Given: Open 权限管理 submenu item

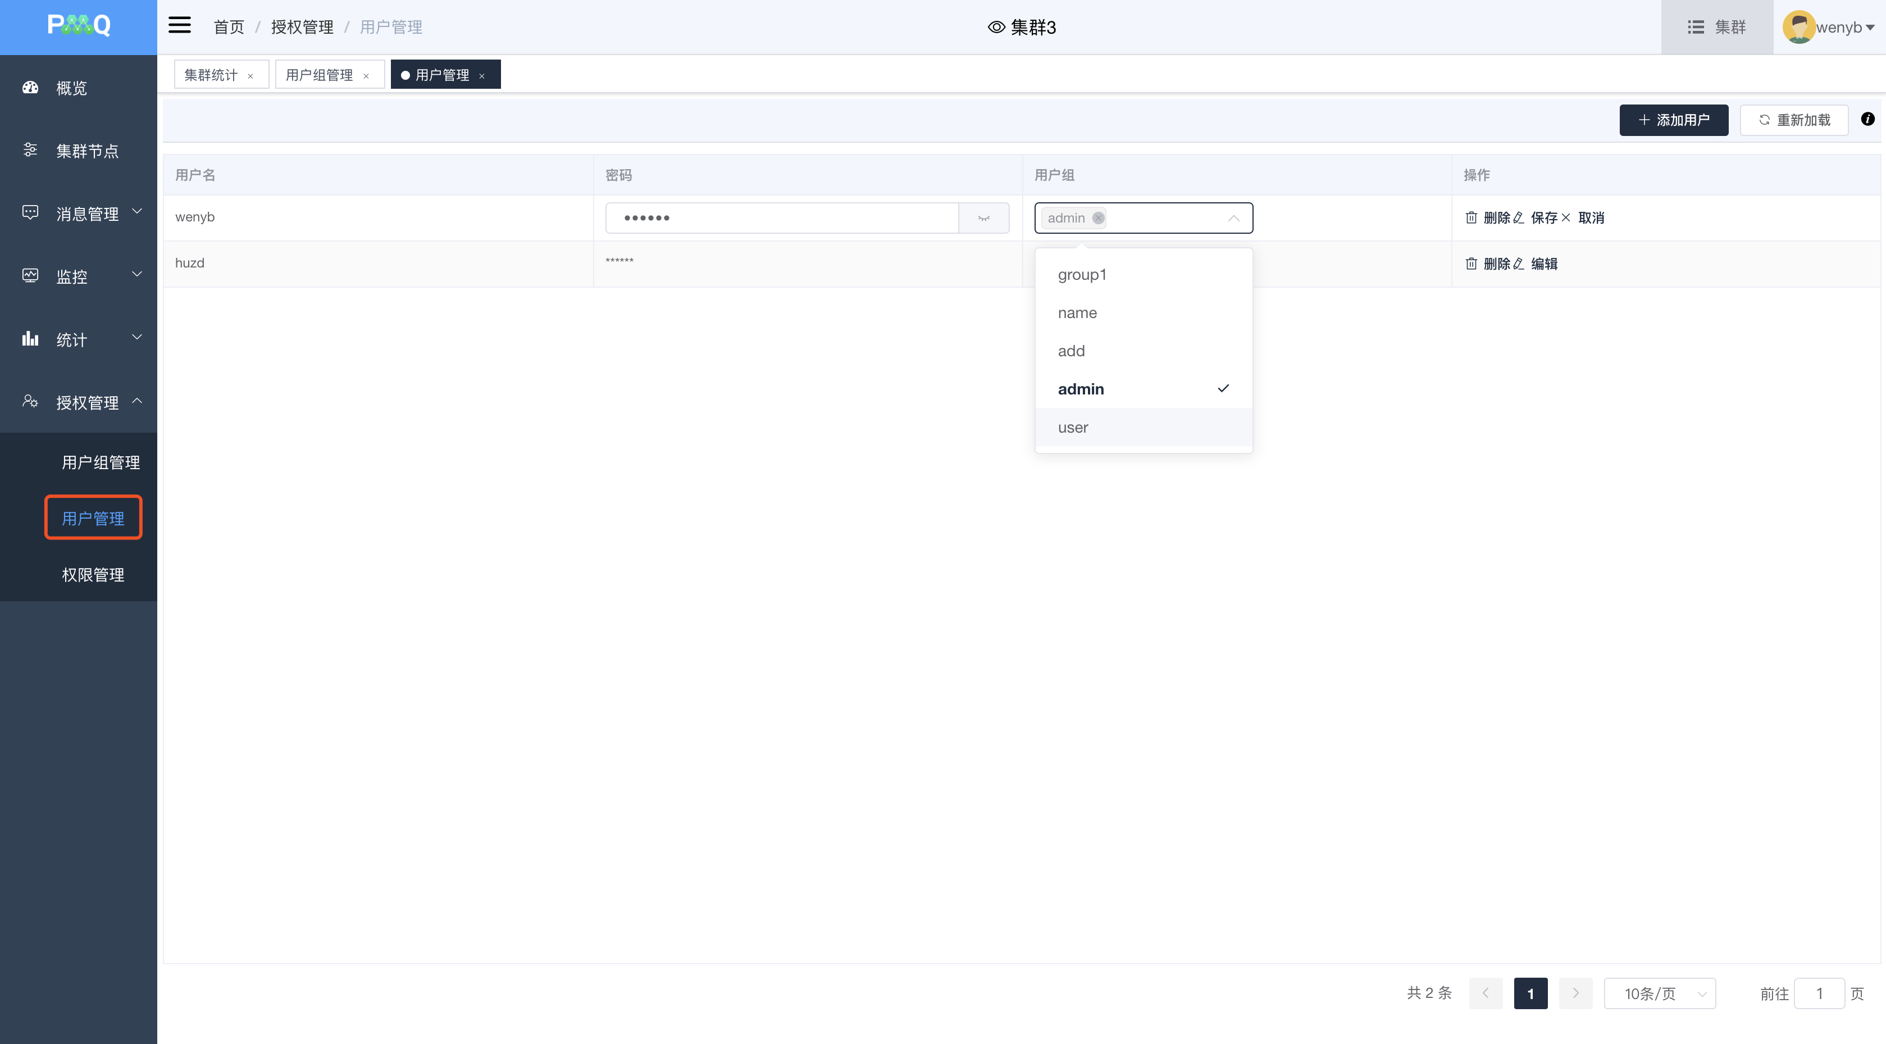Looking at the screenshot, I should tap(93, 575).
